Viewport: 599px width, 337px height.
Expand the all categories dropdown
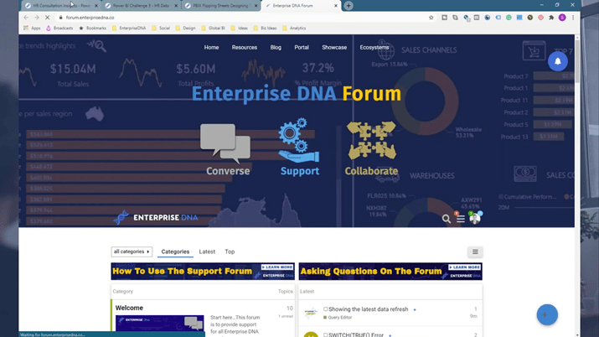(132, 251)
